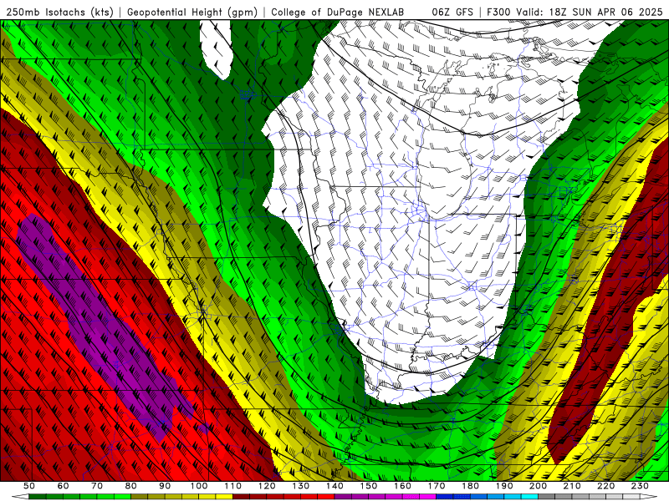Select the 60 label on the isotach scale

[x=64, y=486]
